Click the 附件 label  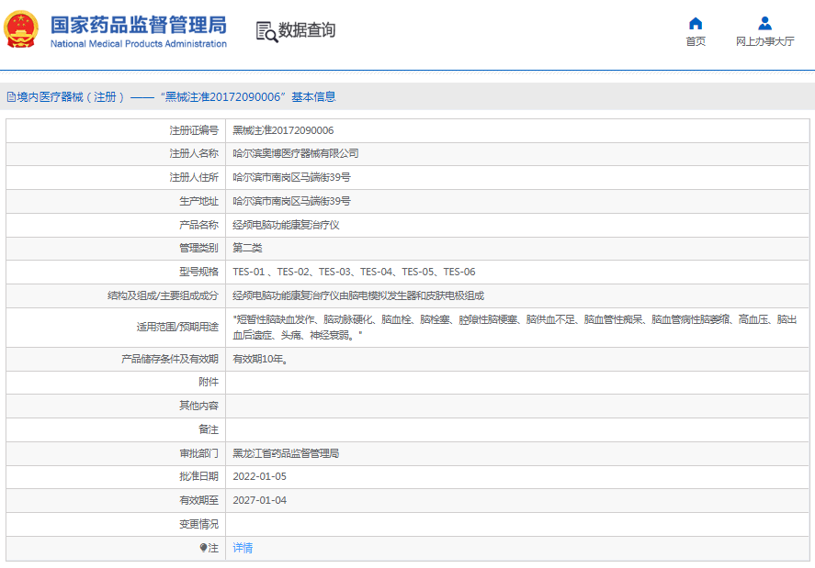coord(209,382)
